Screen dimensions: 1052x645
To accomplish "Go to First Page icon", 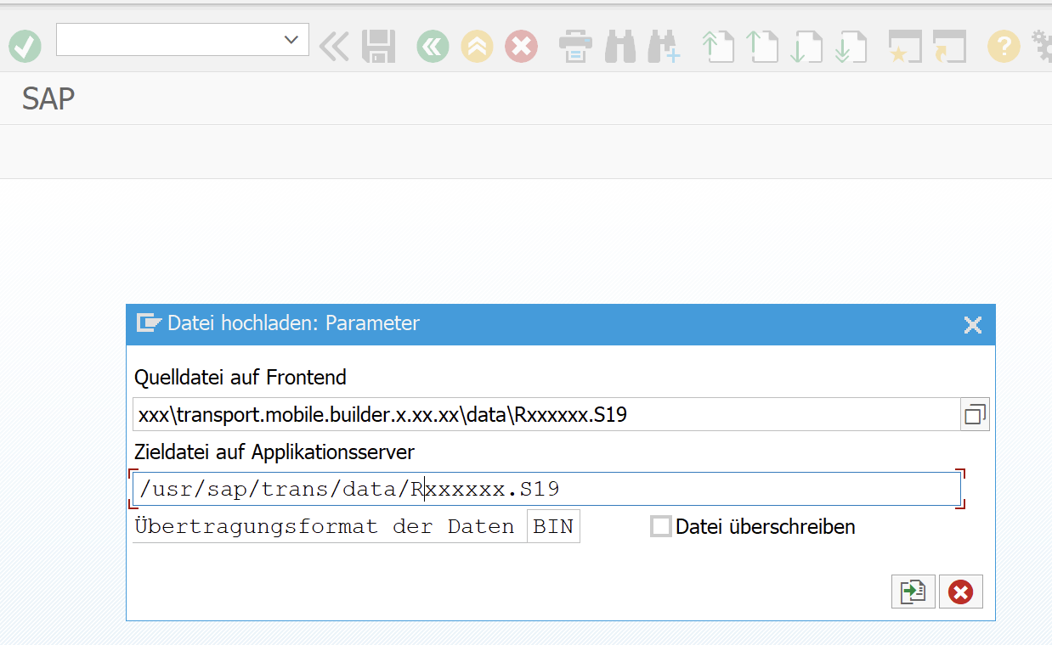I will click(718, 46).
